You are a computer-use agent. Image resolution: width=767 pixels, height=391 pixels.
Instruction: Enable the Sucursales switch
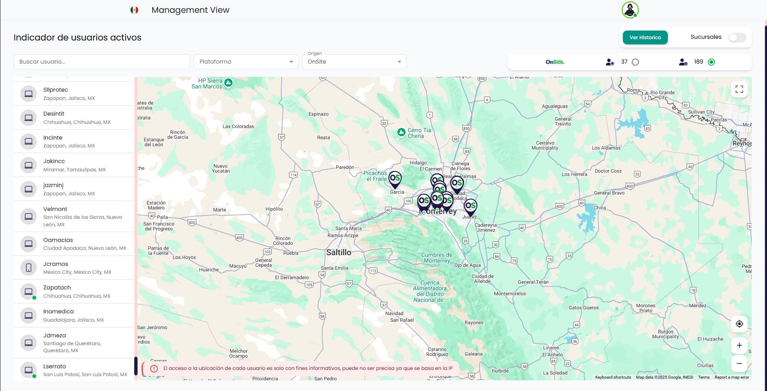point(737,38)
